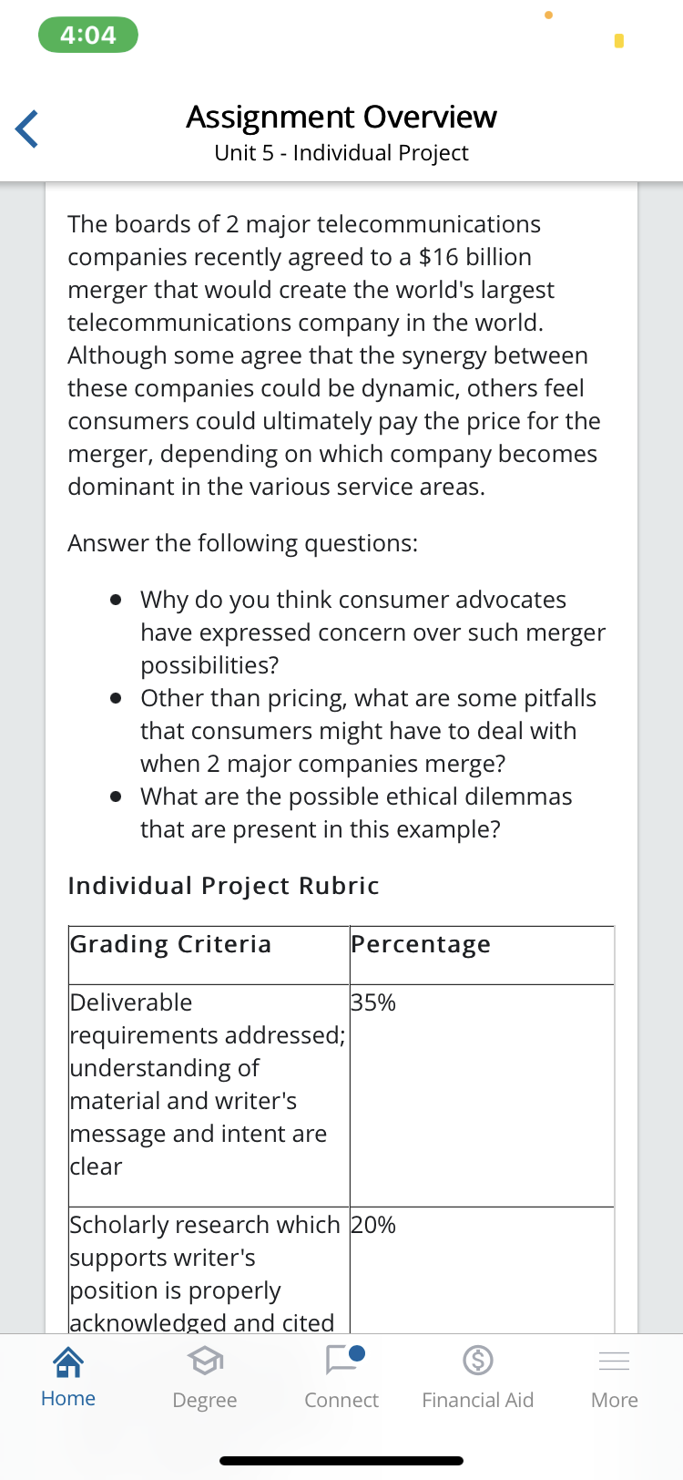Viewport: 683px width, 1480px height.
Task: Tap the orange indicator dot in status bar
Action: [x=548, y=15]
